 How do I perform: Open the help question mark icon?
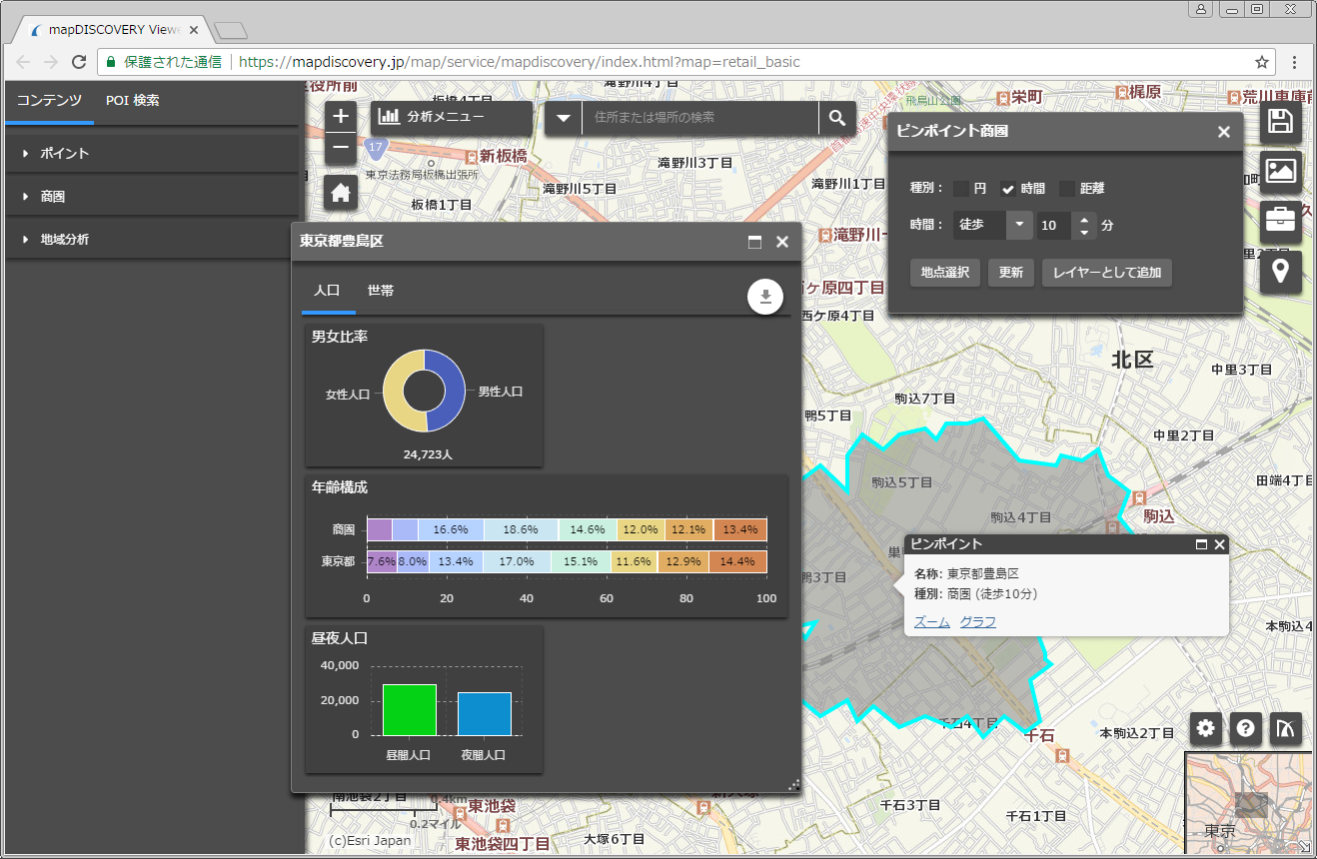(1245, 729)
